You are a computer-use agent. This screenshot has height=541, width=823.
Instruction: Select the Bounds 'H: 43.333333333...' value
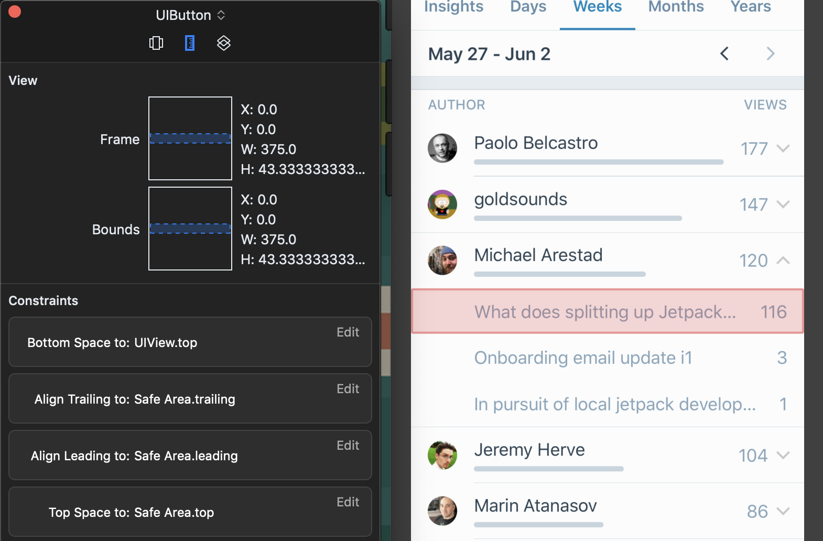[303, 259]
